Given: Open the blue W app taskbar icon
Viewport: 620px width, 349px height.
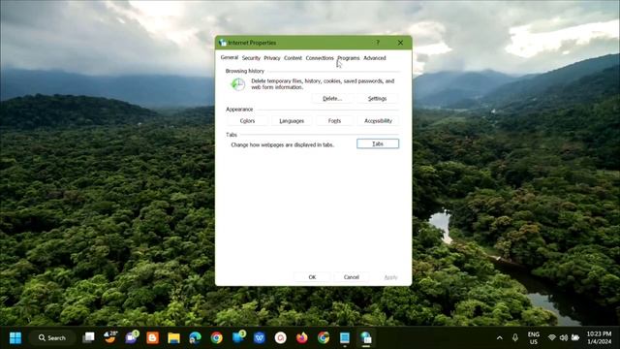Looking at the screenshot, I should tap(260, 338).
